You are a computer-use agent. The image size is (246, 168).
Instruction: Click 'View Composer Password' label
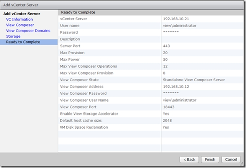pyautogui.click(x=83, y=93)
